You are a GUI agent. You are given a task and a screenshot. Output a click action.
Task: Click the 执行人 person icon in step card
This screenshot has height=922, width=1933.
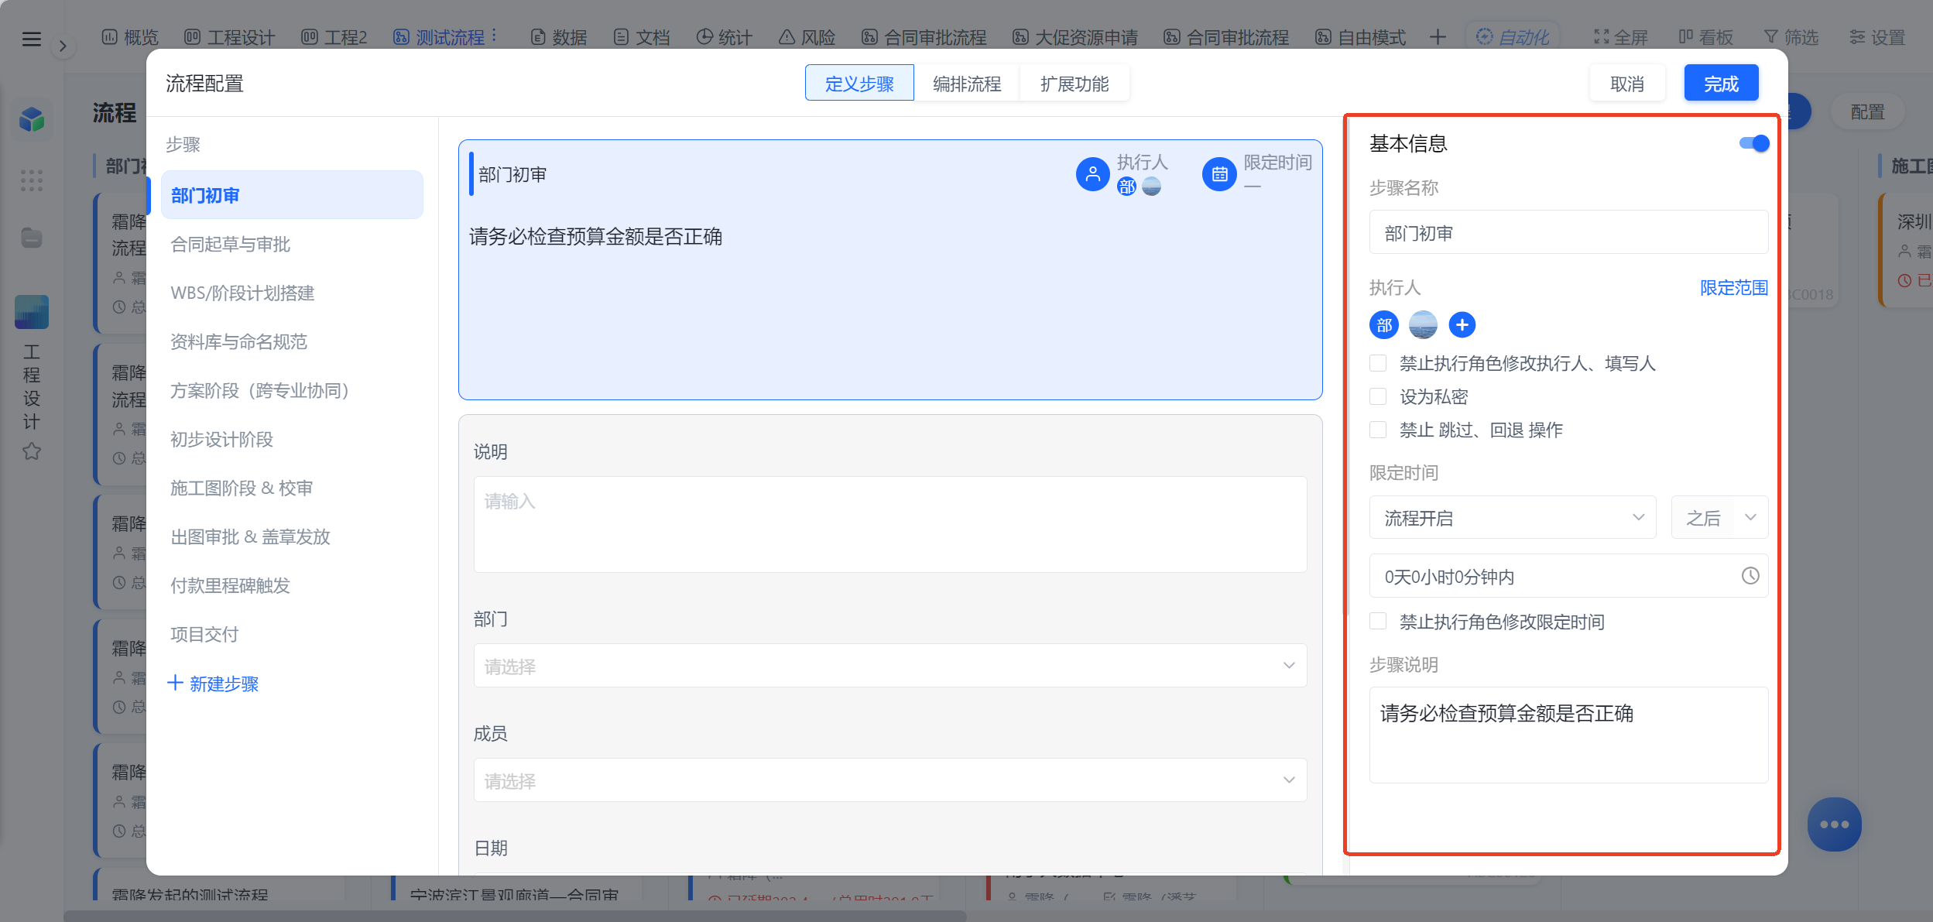point(1093,174)
